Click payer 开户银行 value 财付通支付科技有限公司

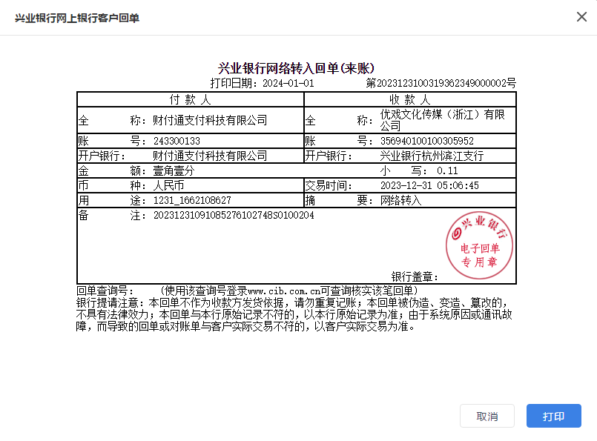tap(210, 156)
